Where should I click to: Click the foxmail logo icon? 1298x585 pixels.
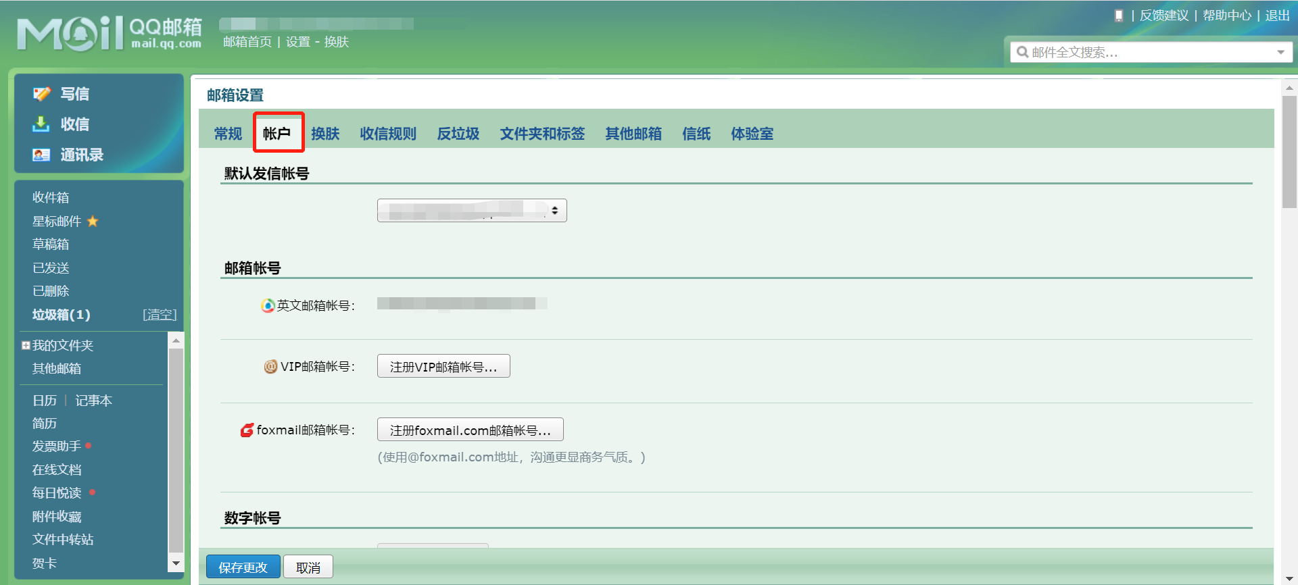pos(247,430)
